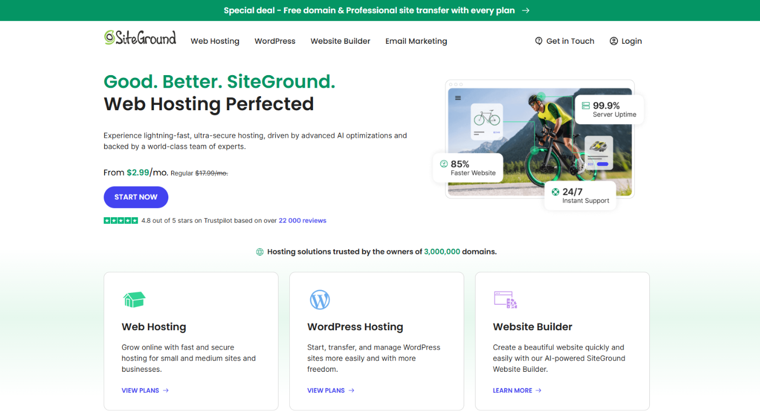The height and width of the screenshot is (415, 760).
Task: Click the arrow next to WordPress VIEW PLANS
Action: [351, 390]
